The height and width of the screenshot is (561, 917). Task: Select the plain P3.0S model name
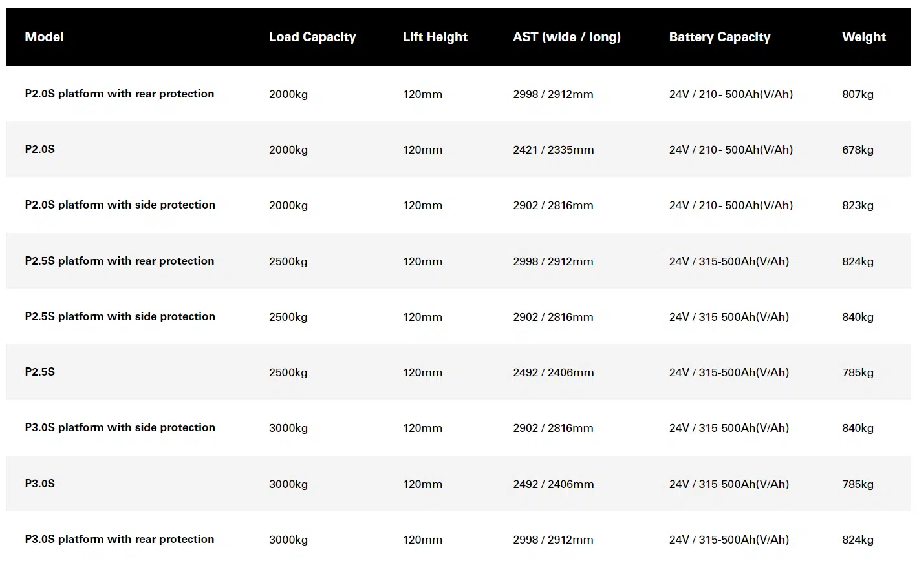click(39, 484)
